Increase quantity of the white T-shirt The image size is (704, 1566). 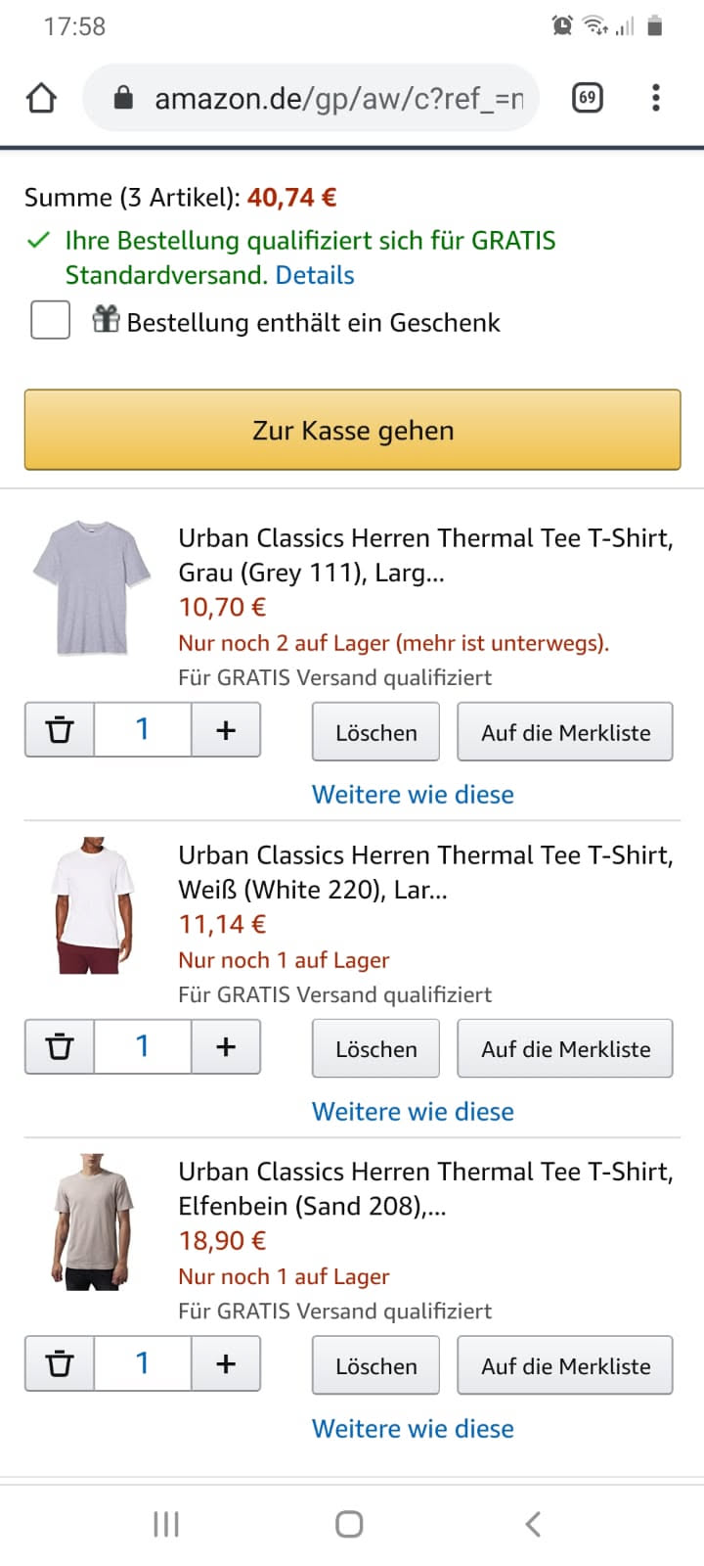pyautogui.click(x=226, y=1046)
